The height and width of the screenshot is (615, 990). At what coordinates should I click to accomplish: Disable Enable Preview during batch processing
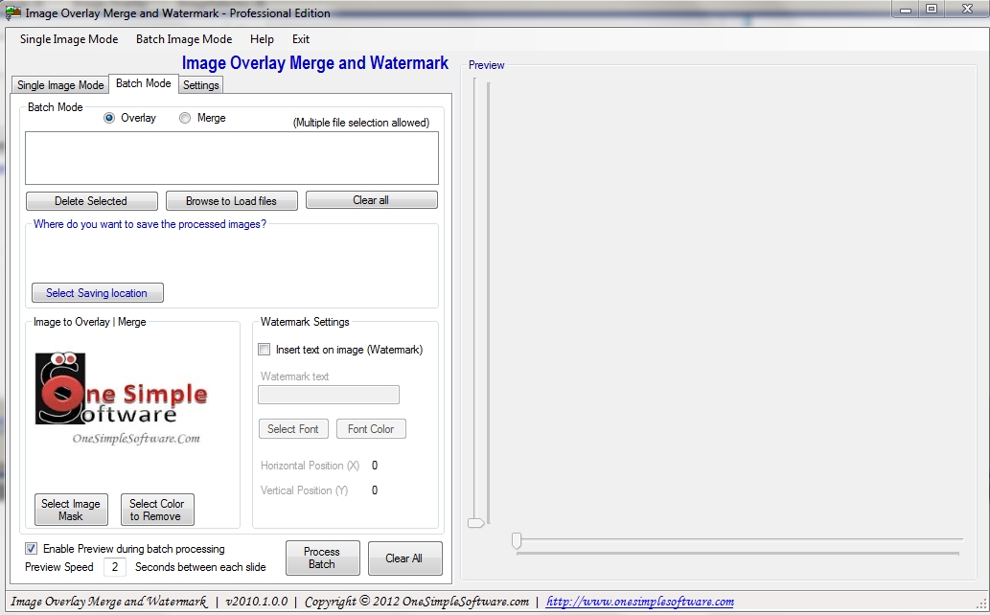tap(30, 547)
